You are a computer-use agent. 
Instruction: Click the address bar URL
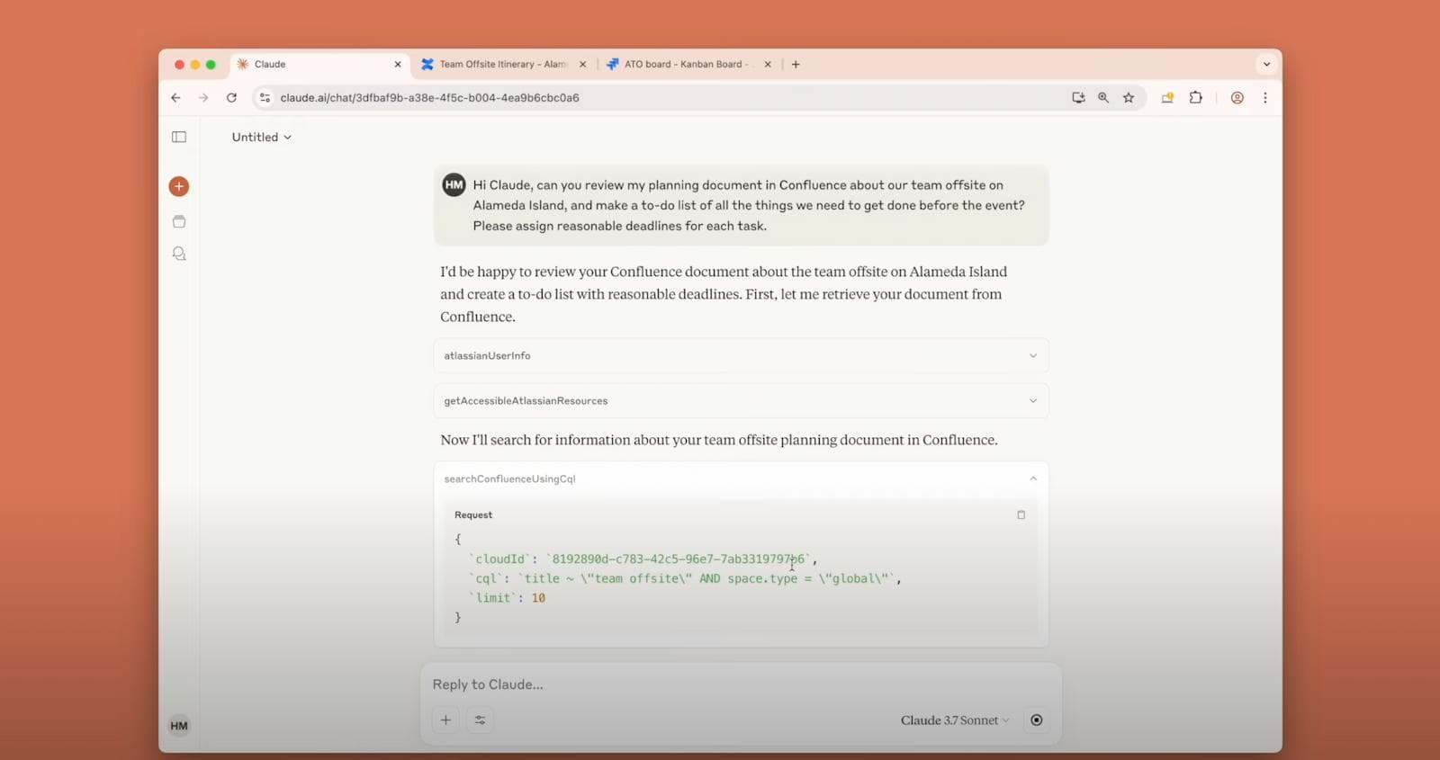[429, 98]
